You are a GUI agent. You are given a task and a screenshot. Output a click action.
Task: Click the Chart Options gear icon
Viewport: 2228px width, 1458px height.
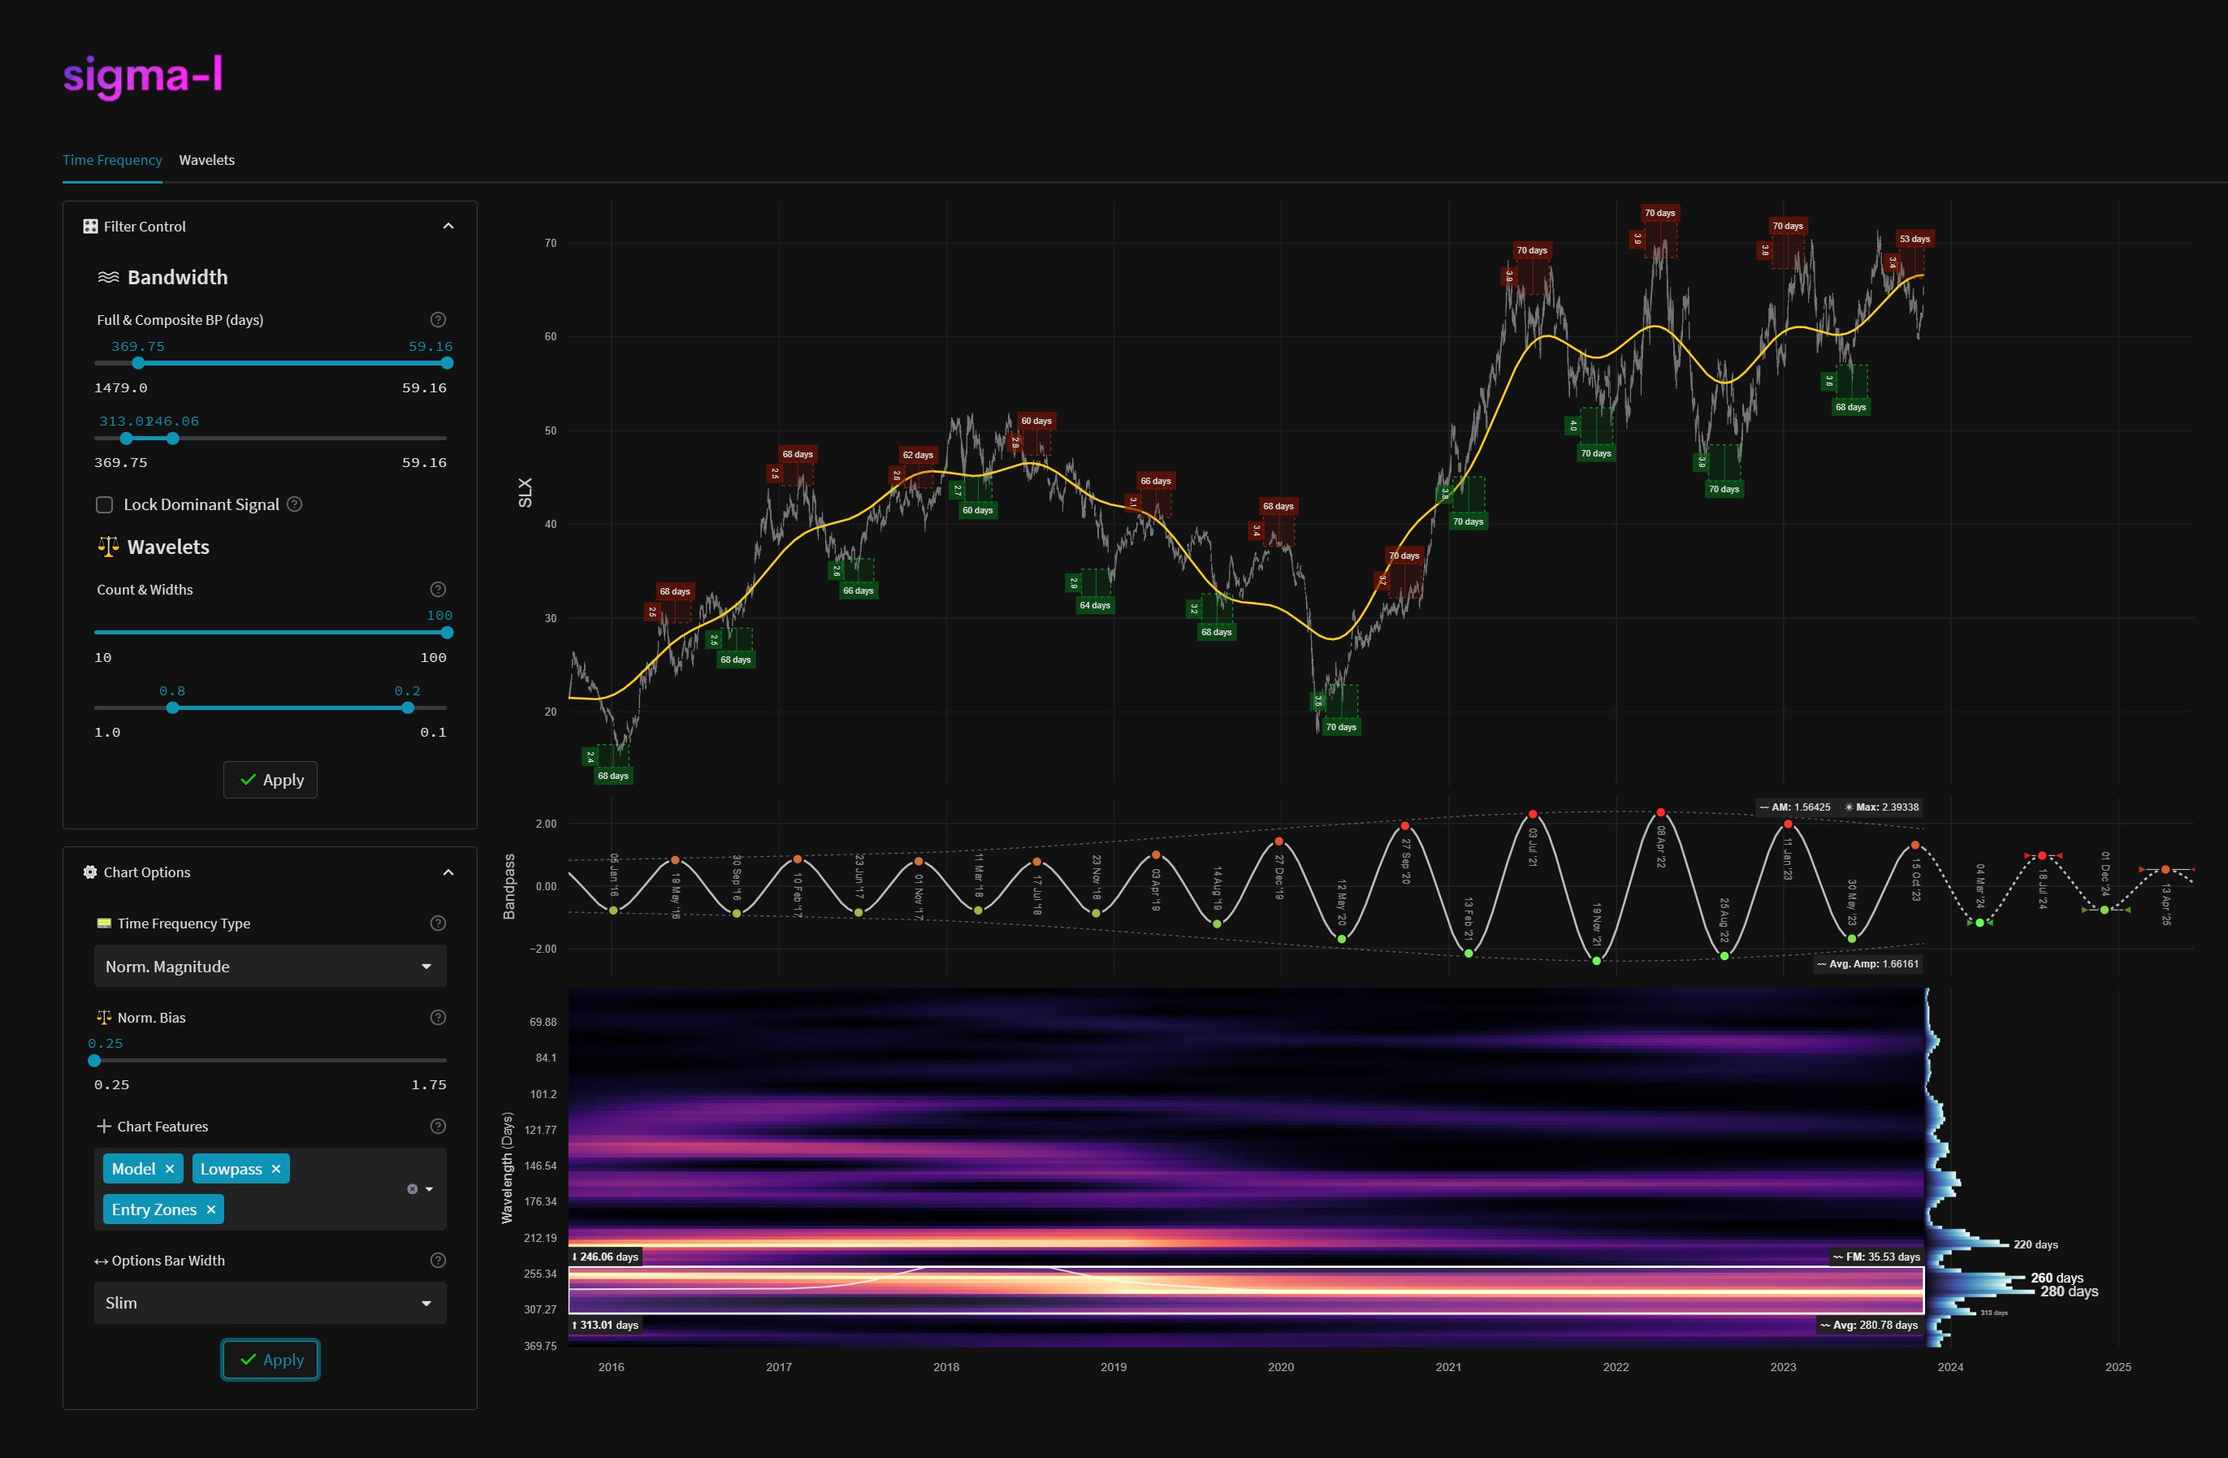tap(90, 872)
